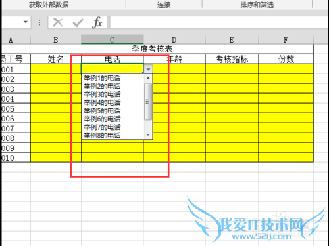
Task: Select 举例7的电话 from the list
Action: [x=102, y=127]
